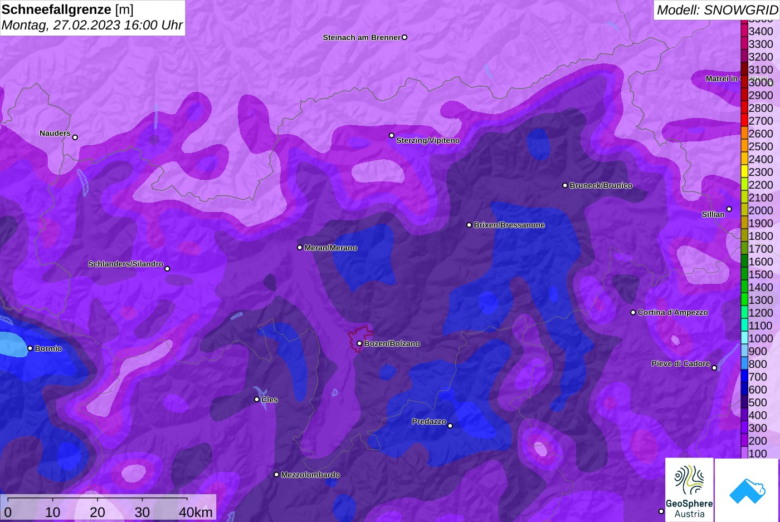Click the cyan 1000 legend color swatch

[x=744, y=338]
